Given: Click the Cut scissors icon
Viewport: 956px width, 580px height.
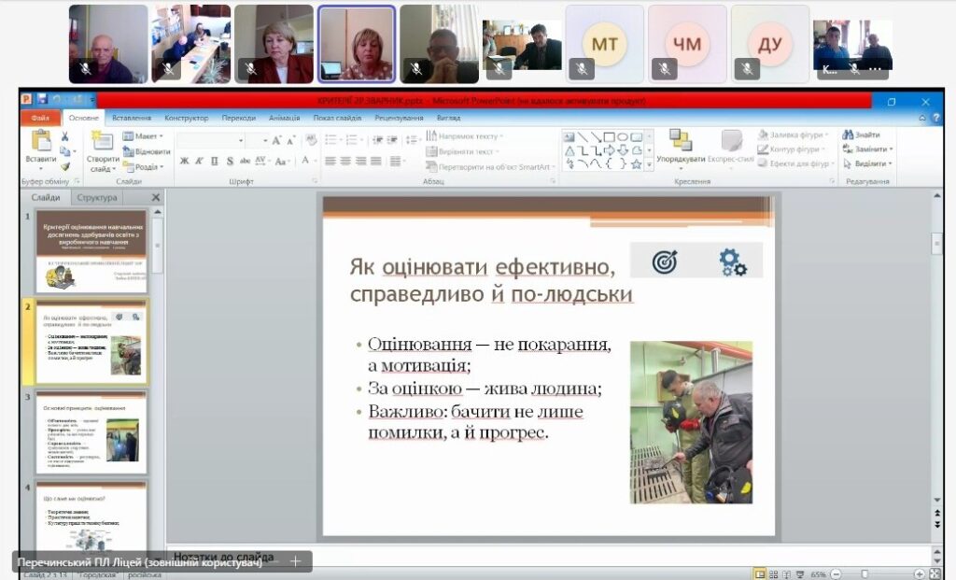Looking at the screenshot, I should (65, 136).
